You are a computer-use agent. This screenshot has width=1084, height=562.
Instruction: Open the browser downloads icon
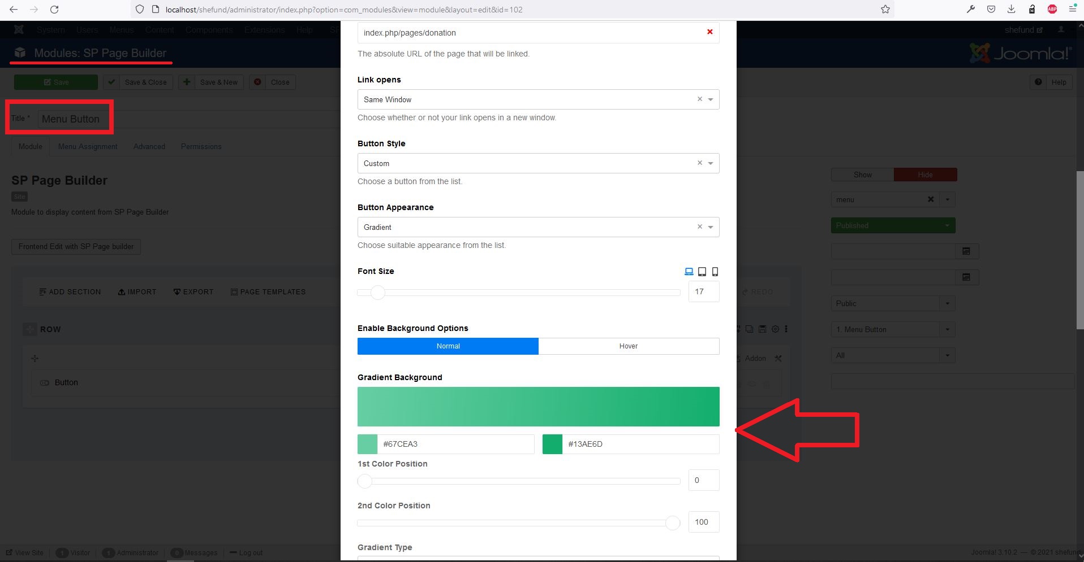1012,10
